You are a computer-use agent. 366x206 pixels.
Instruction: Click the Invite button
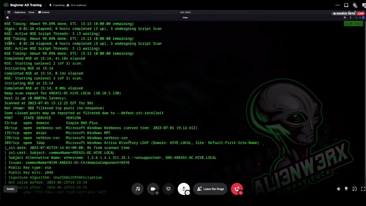pyautogui.click(x=10, y=189)
